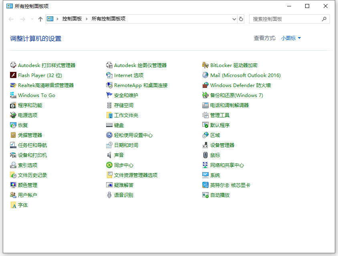338x256 pixels.
Task: Click the 程序和功能 icon
Action: (x=13, y=105)
